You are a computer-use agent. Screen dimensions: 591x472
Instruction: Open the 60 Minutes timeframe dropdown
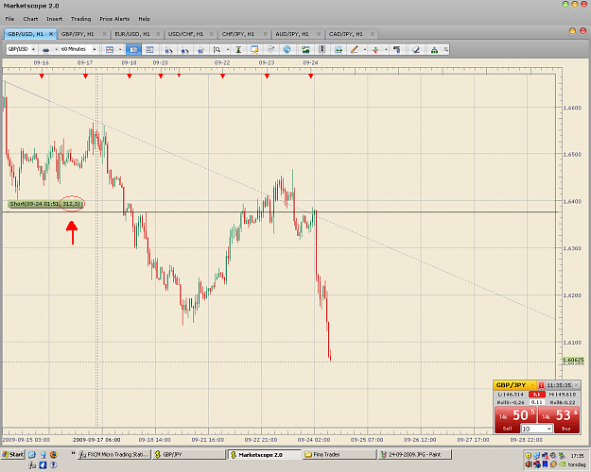pyautogui.click(x=95, y=49)
